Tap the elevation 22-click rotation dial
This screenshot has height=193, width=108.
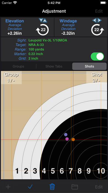(x=42, y=30)
